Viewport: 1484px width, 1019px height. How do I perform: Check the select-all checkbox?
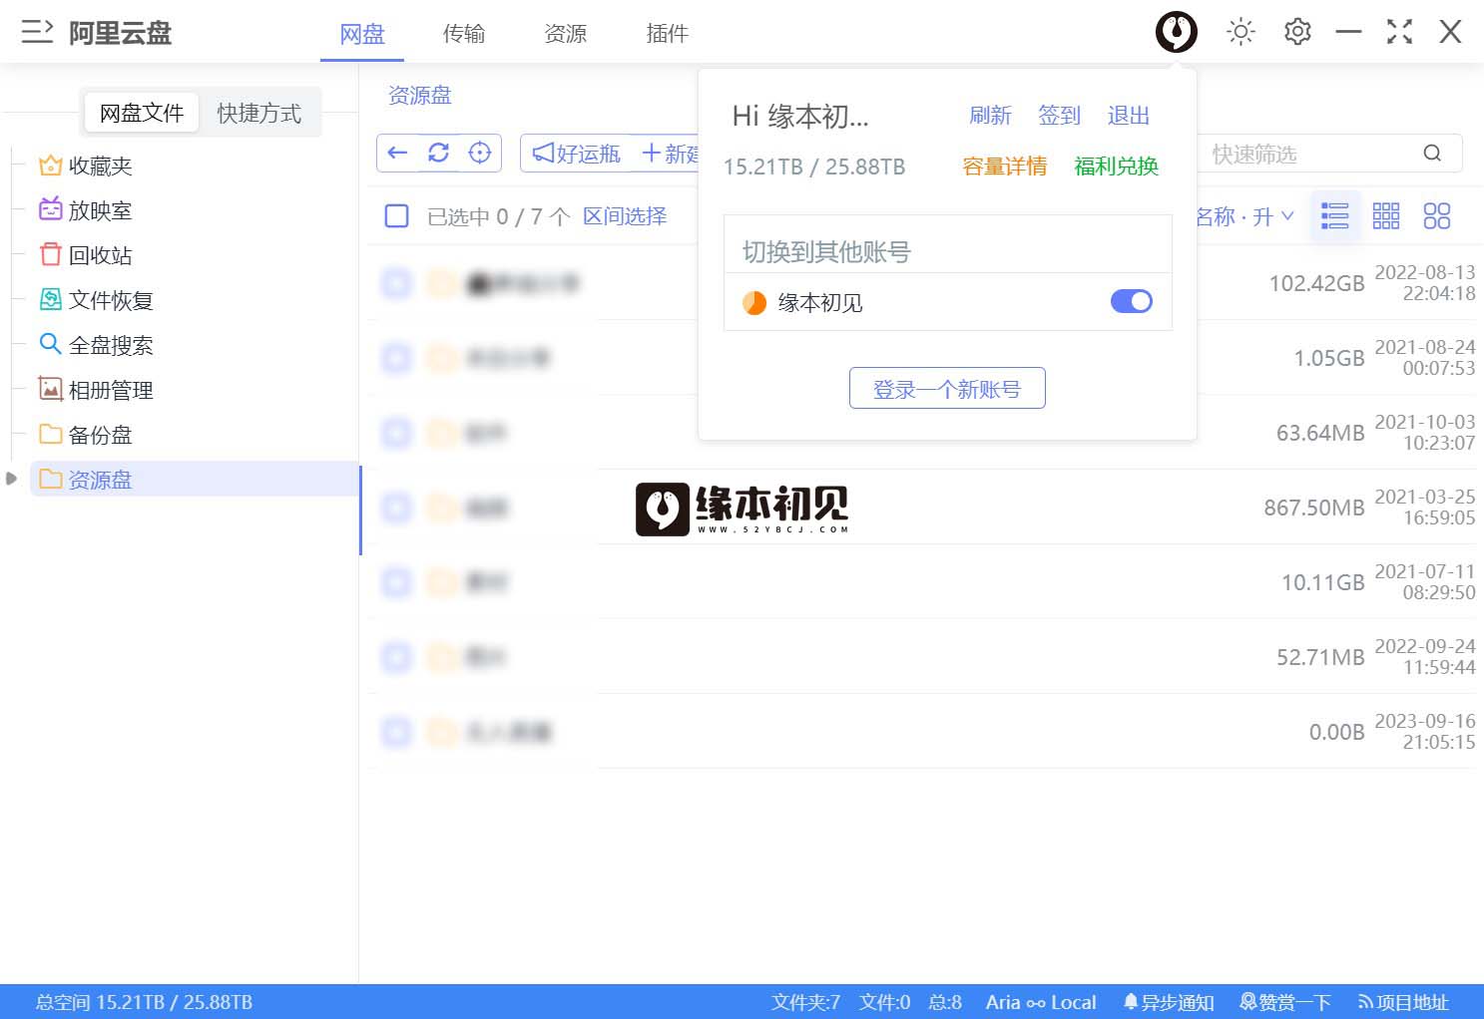pos(396,215)
